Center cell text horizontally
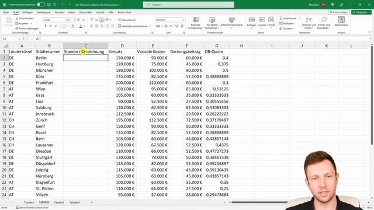 click(x=96, y=26)
